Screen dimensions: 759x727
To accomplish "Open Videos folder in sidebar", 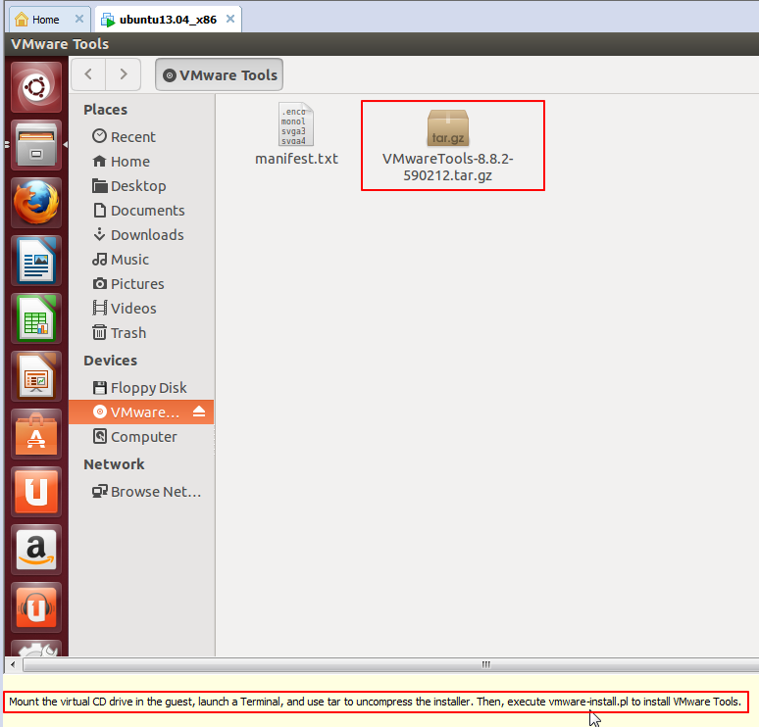I will click(x=141, y=309).
